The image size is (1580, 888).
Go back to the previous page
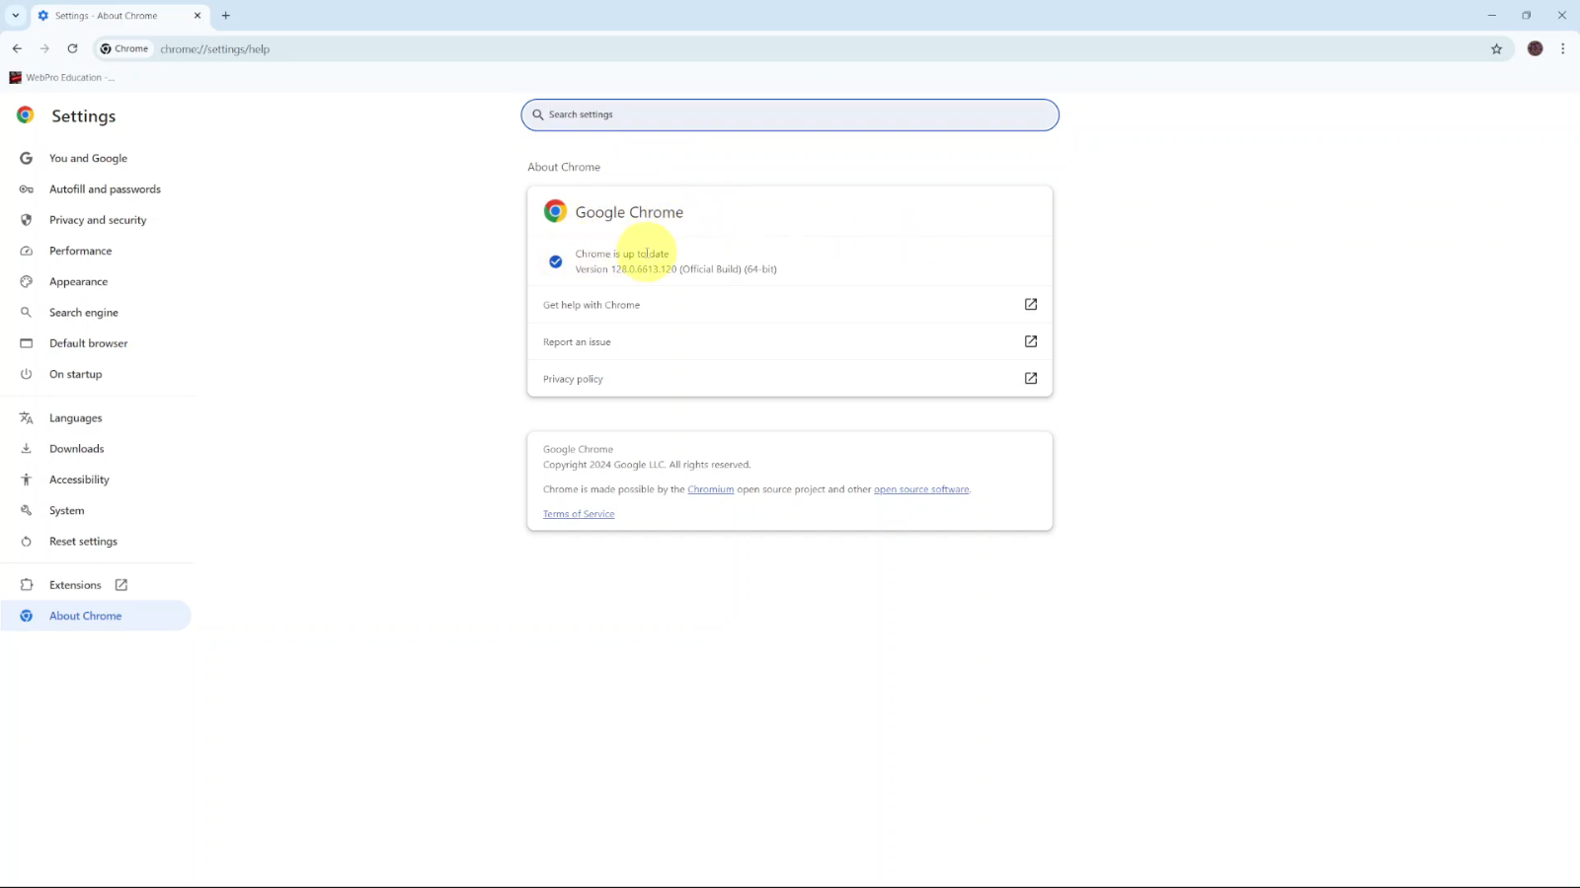(x=17, y=48)
